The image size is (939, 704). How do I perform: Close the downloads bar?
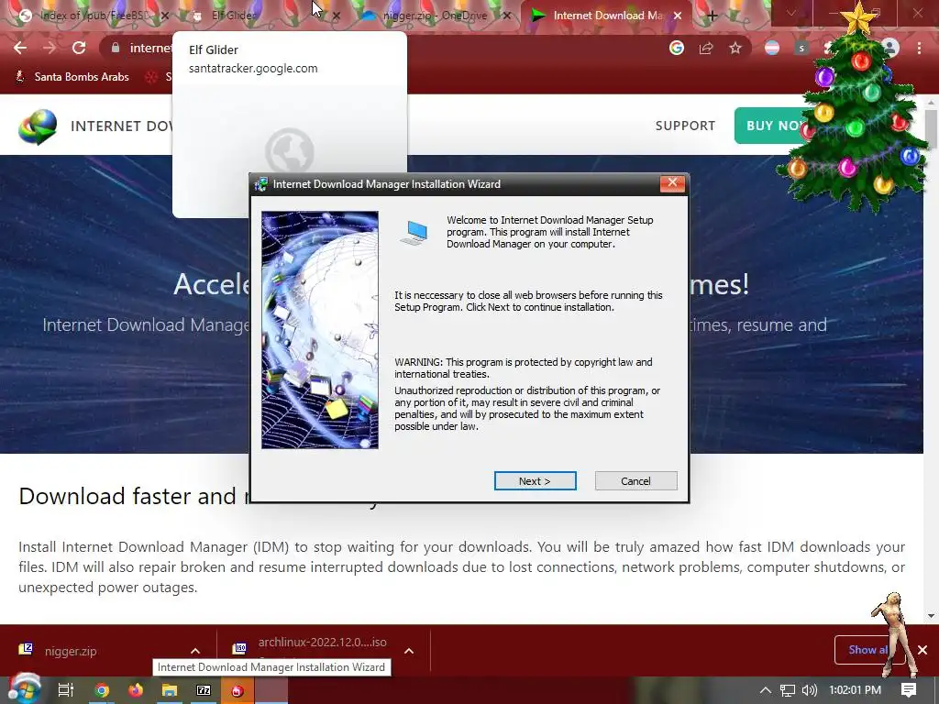point(922,650)
